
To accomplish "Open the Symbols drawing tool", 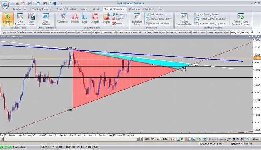I will click(x=75, y=18).
